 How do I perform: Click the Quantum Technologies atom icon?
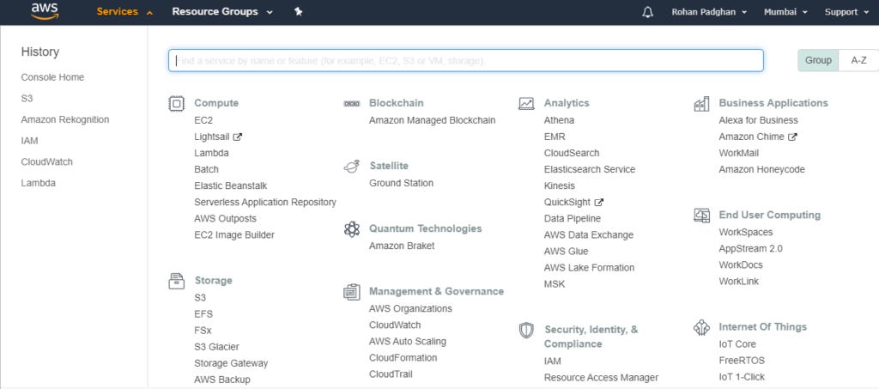[x=351, y=228]
